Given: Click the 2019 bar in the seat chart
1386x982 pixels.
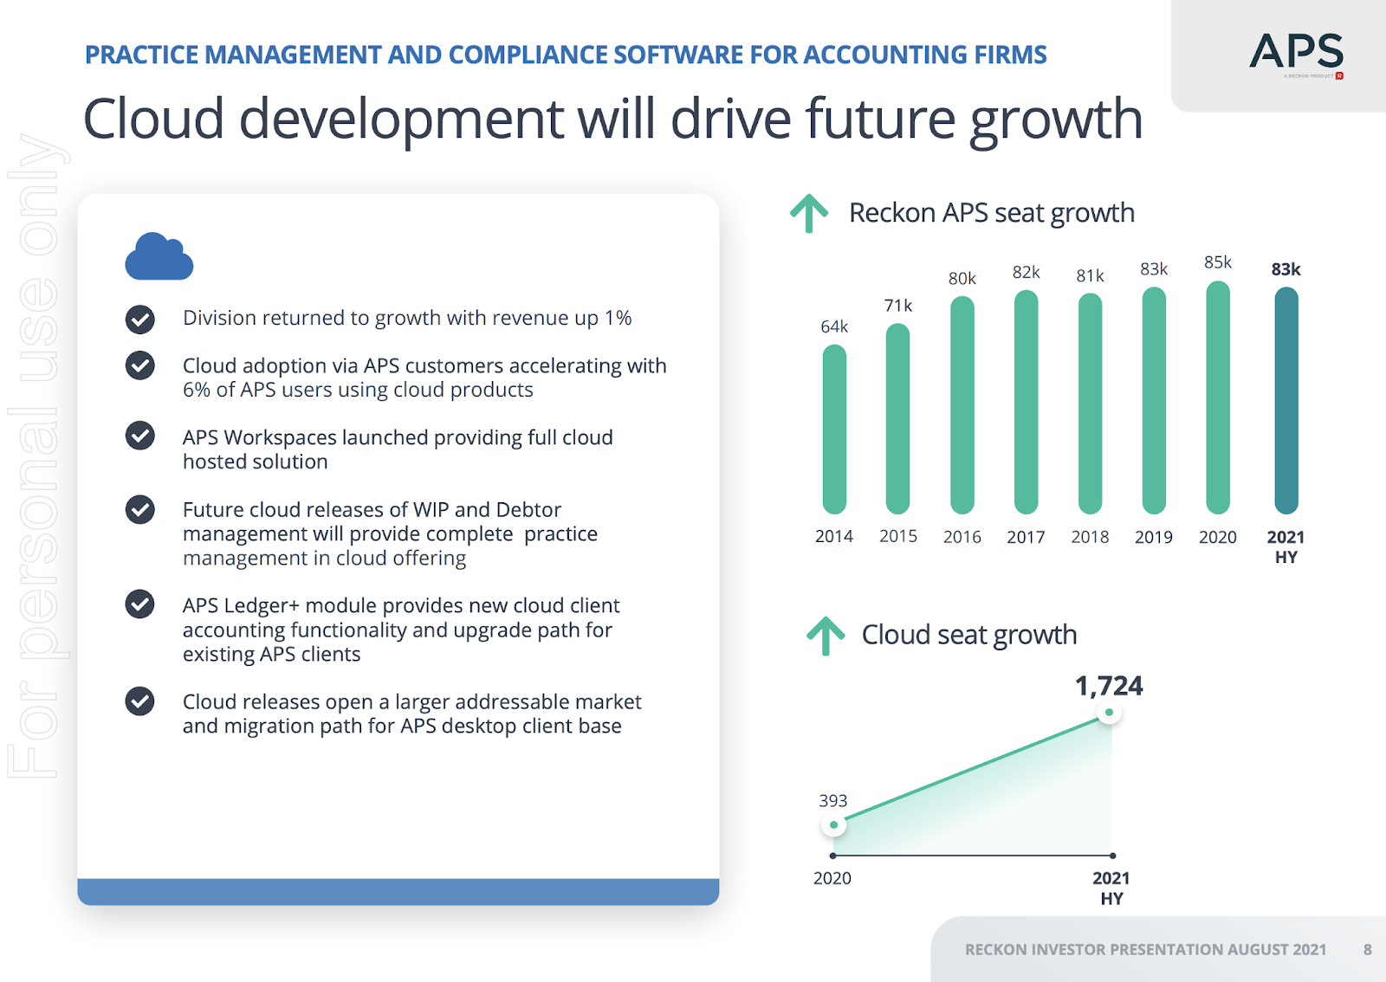Looking at the screenshot, I should pos(1154,401).
